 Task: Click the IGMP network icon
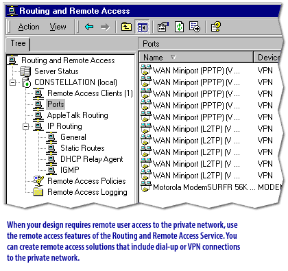coord(51,170)
